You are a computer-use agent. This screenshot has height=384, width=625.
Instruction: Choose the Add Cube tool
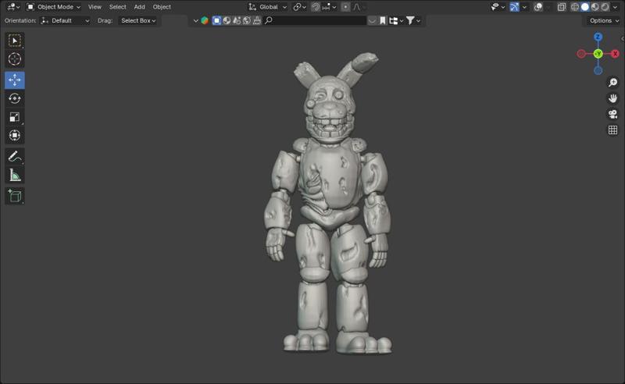click(x=14, y=195)
